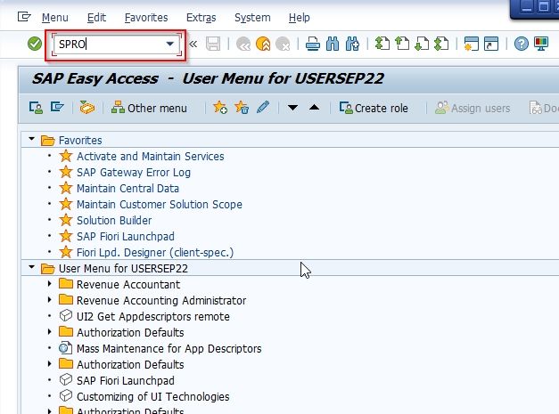Viewport: 559px width, 414px height.
Task: Click the Favorites folder label
Action: [80, 141]
